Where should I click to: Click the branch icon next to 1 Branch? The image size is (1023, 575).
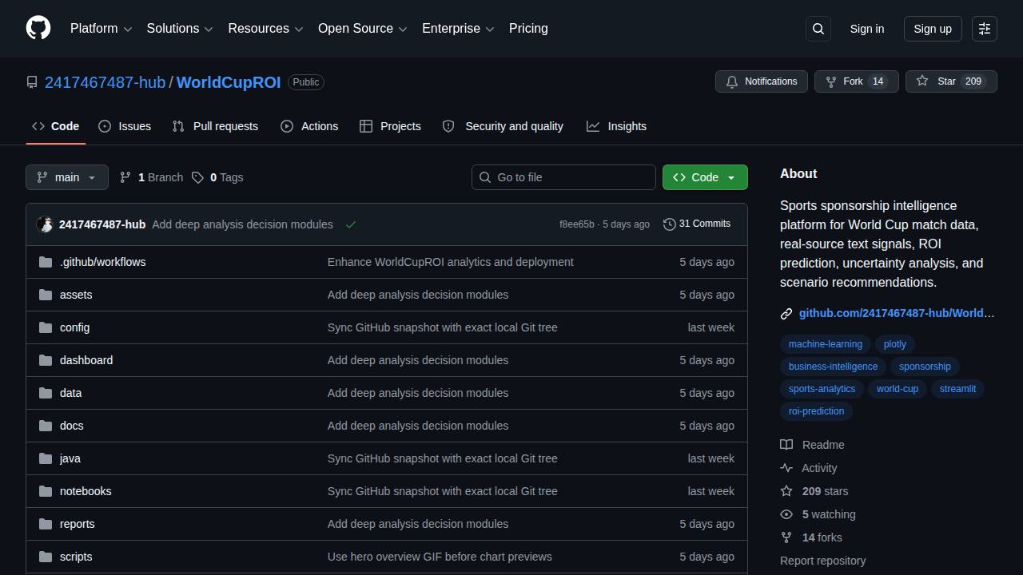pyautogui.click(x=125, y=177)
